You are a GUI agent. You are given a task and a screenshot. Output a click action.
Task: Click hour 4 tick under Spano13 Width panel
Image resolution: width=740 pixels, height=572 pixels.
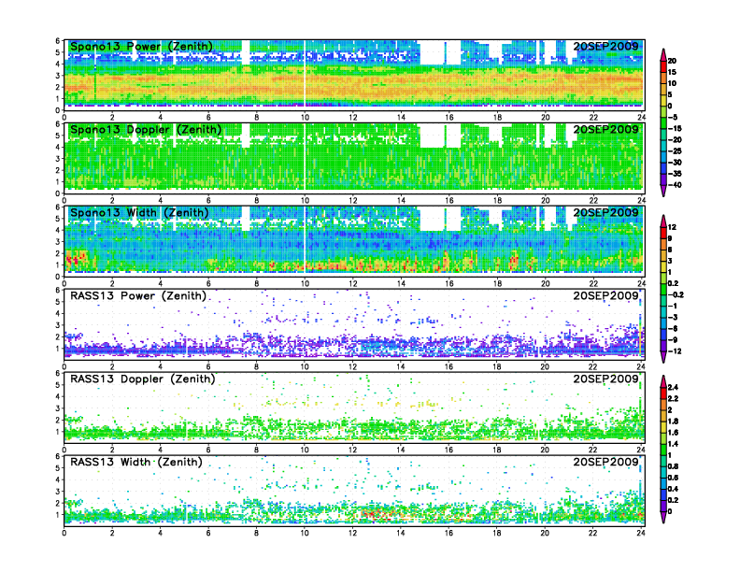click(161, 283)
